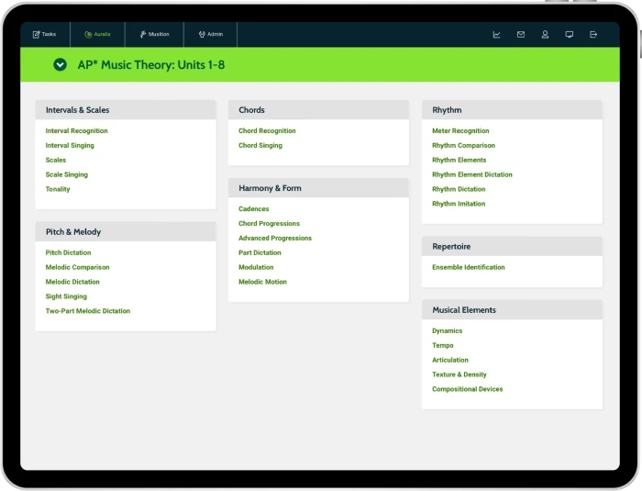Log out using the exit icon
This screenshot has width=642, height=491.
pos(593,35)
